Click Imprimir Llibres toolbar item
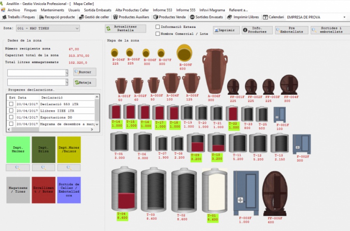This screenshot has height=231, width=350. [243, 17]
